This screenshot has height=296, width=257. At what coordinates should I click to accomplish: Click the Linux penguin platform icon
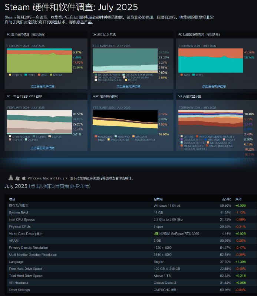[11, 178]
